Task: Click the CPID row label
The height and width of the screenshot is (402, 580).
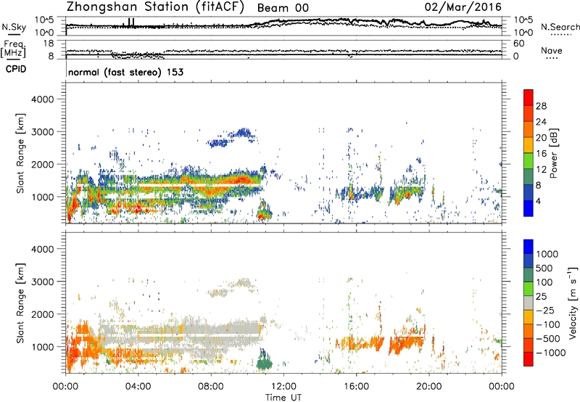Action: pos(16,69)
